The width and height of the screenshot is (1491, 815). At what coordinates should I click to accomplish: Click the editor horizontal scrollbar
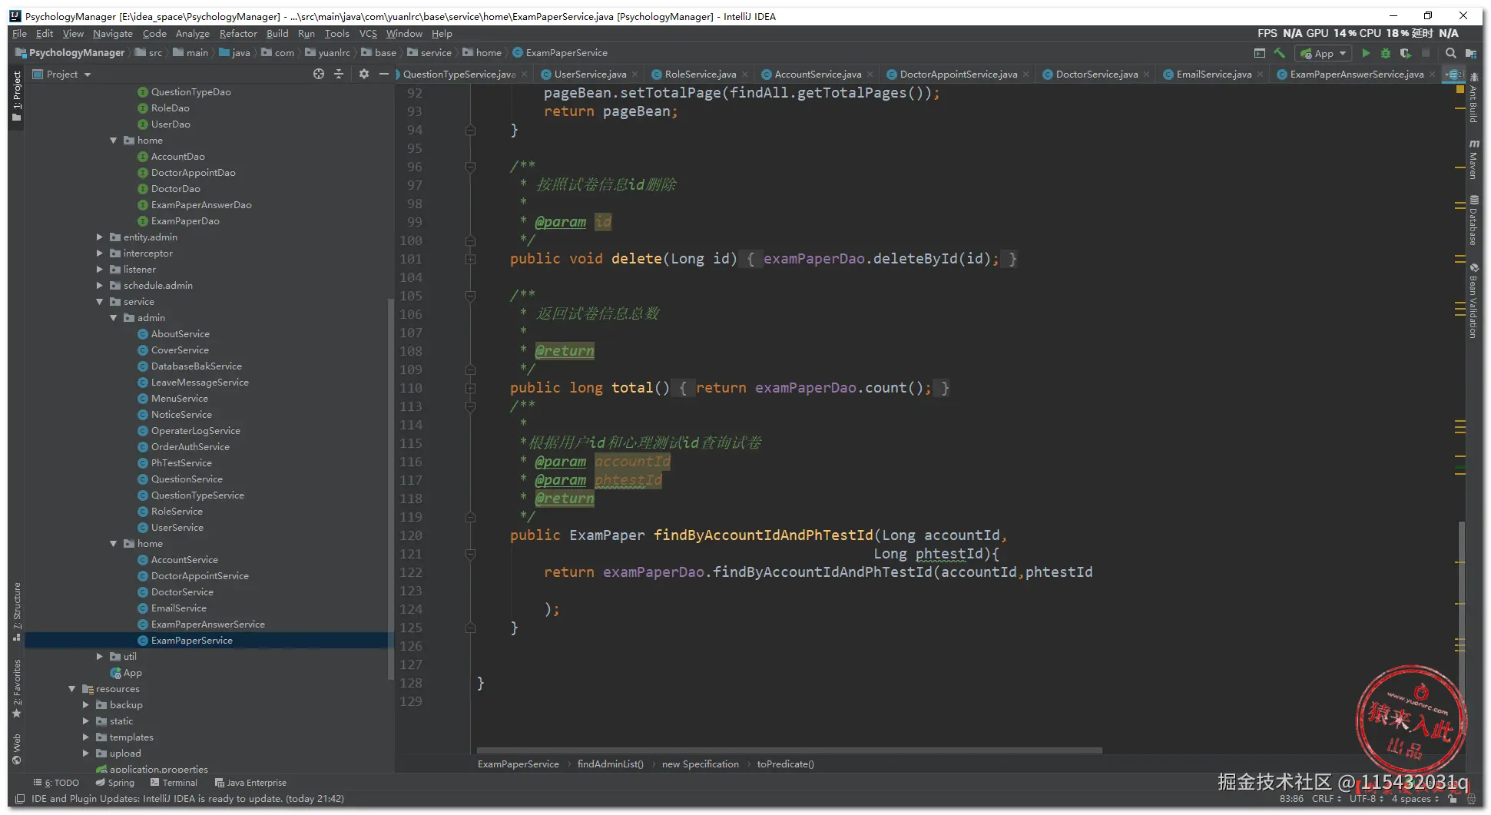point(789,750)
